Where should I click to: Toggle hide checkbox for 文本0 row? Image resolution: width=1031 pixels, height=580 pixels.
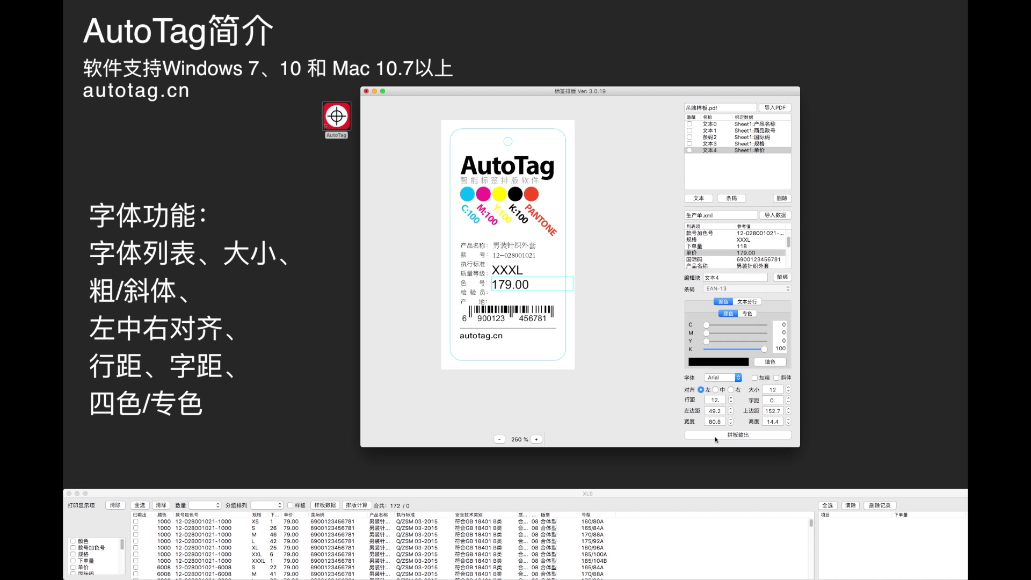(689, 124)
